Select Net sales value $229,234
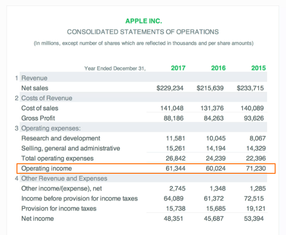 click(x=170, y=88)
